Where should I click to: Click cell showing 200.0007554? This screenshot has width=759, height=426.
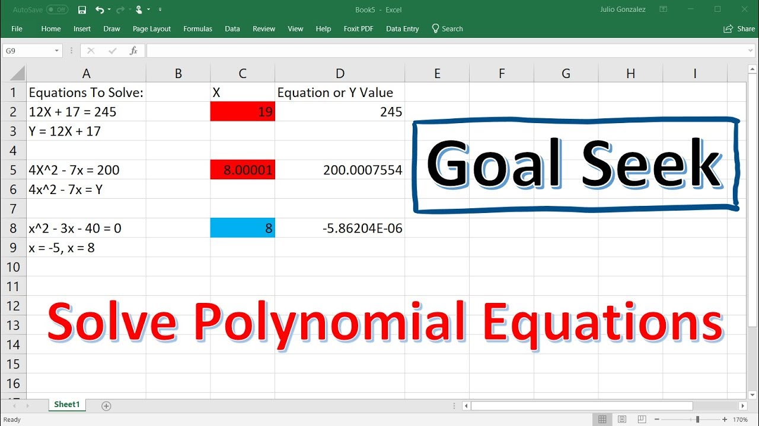coord(340,170)
